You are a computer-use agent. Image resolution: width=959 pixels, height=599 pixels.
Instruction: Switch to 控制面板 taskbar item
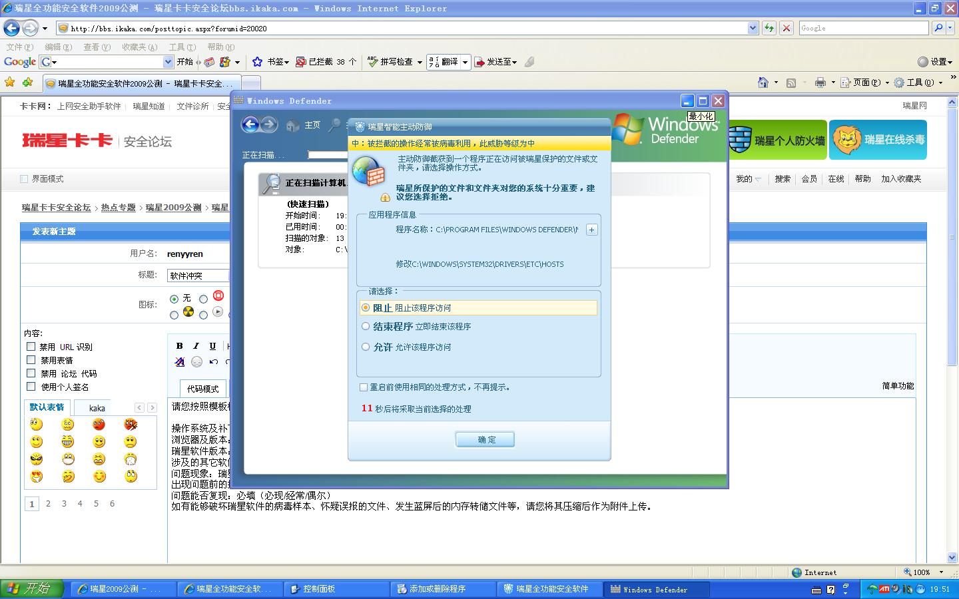[338, 589]
